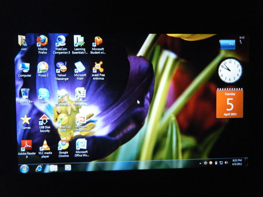263x197 pixels.
Task: Click the Show desktop button
Action: [246, 162]
